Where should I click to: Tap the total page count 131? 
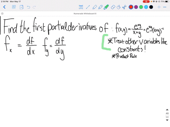coord(167,117)
